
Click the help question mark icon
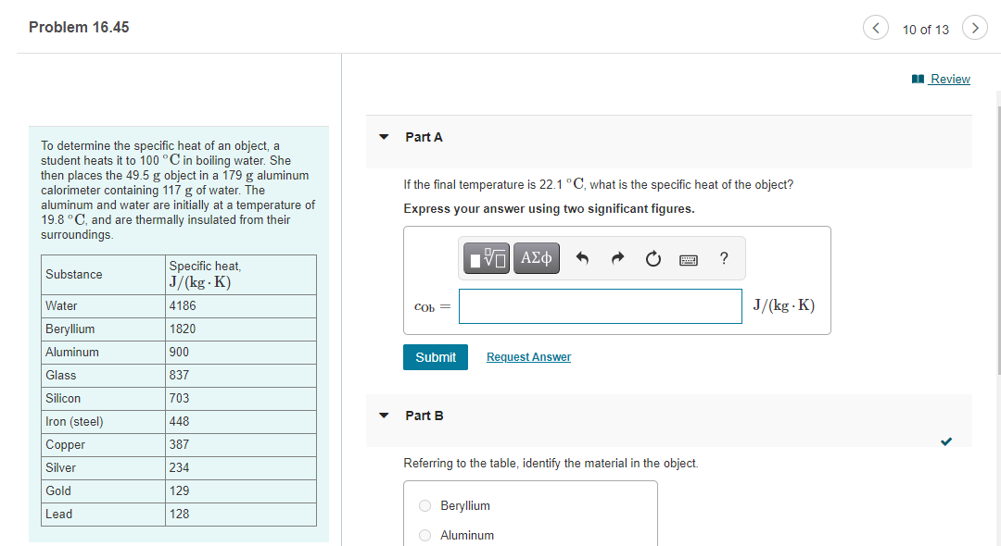723,258
